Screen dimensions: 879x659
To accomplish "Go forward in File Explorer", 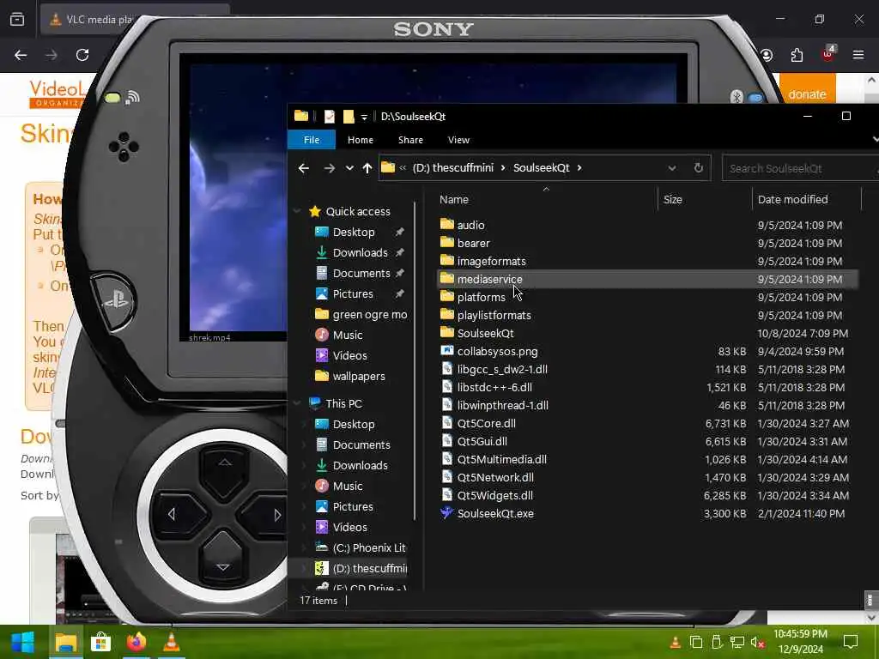I will pyautogui.click(x=329, y=167).
